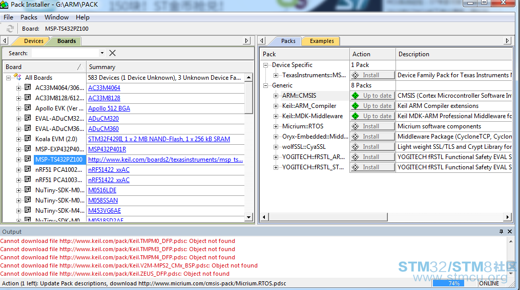Click Up to date button for ARM::CMSIS

(372, 96)
